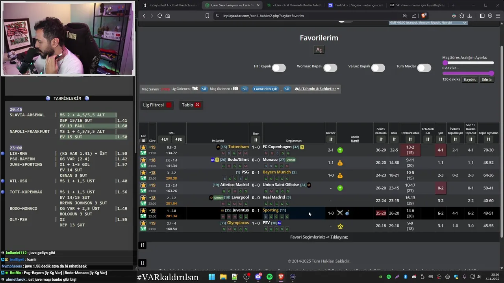Click the PR sort button under RXG

[178, 140]
